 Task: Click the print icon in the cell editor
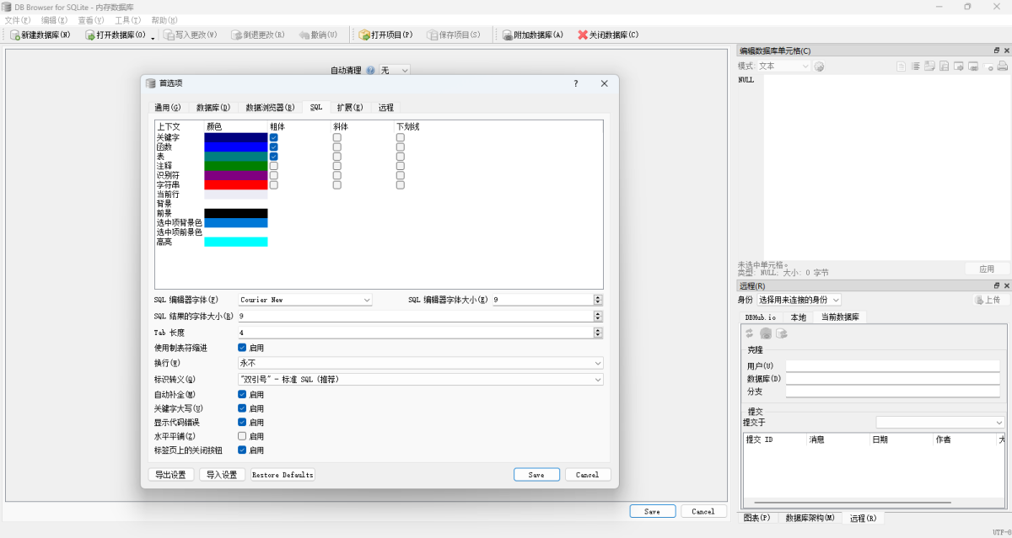tap(1003, 66)
